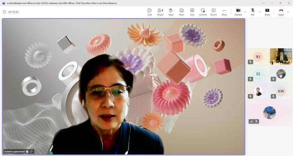Select the RJ participant tile
Viewport: 293px width, 156px height.
pyautogui.click(x=258, y=57)
